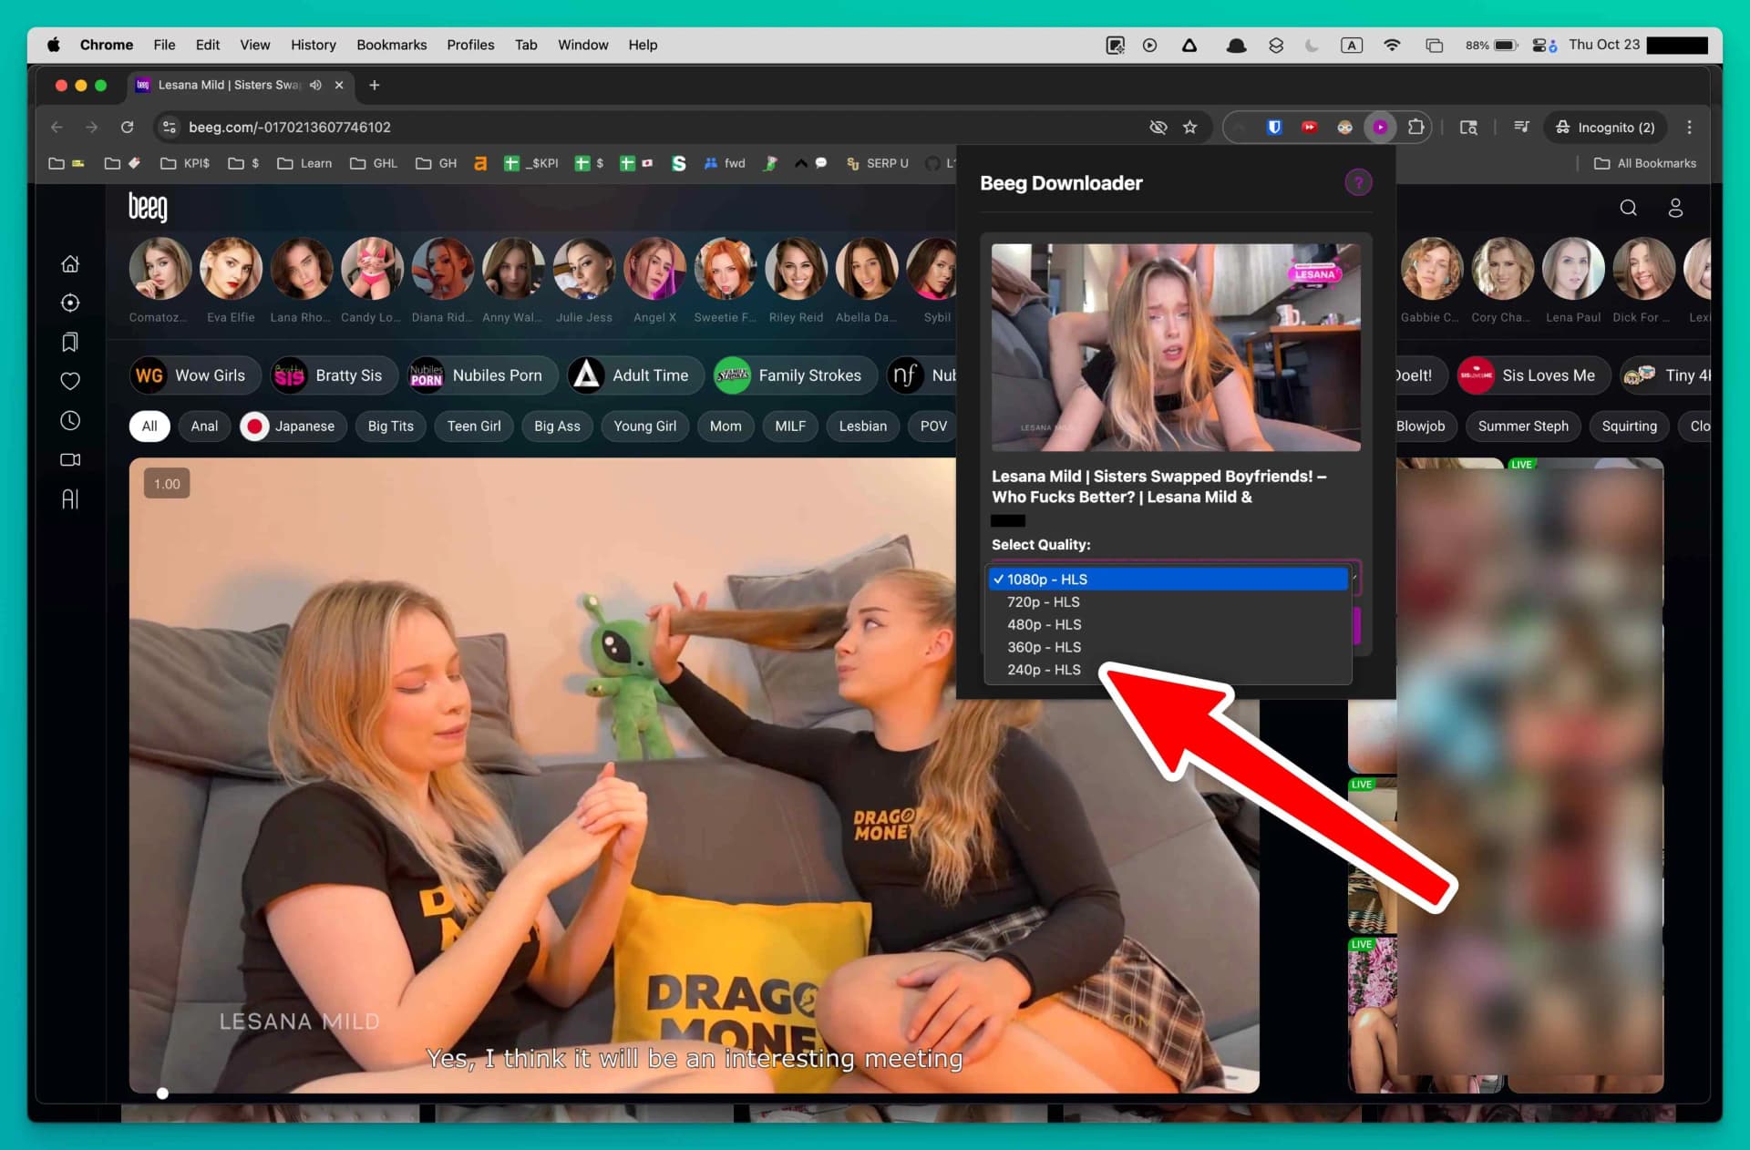Select 720p - HLS quality option
The image size is (1750, 1150).
click(1043, 601)
